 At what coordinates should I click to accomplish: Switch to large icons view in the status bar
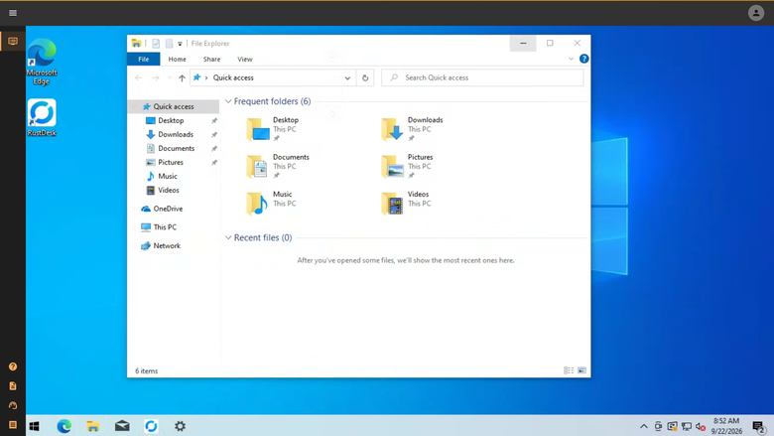pyautogui.click(x=581, y=370)
